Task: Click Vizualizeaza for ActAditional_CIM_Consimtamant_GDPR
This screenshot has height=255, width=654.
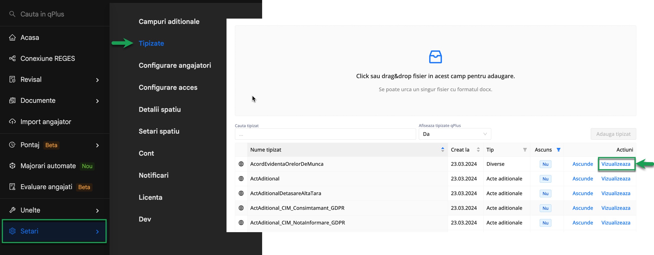Action: [x=616, y=208]
